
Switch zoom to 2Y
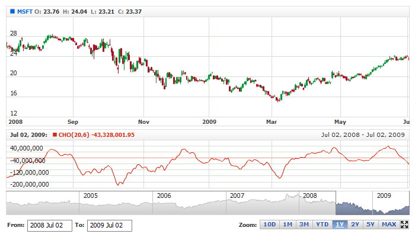(x=355, y=225)
